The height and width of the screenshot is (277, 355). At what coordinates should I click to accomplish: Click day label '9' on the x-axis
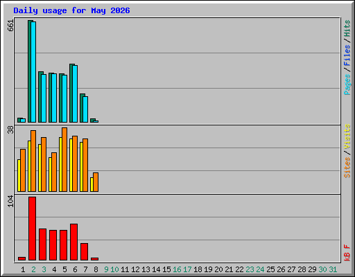pyautogui.click(x=106, y=269)
